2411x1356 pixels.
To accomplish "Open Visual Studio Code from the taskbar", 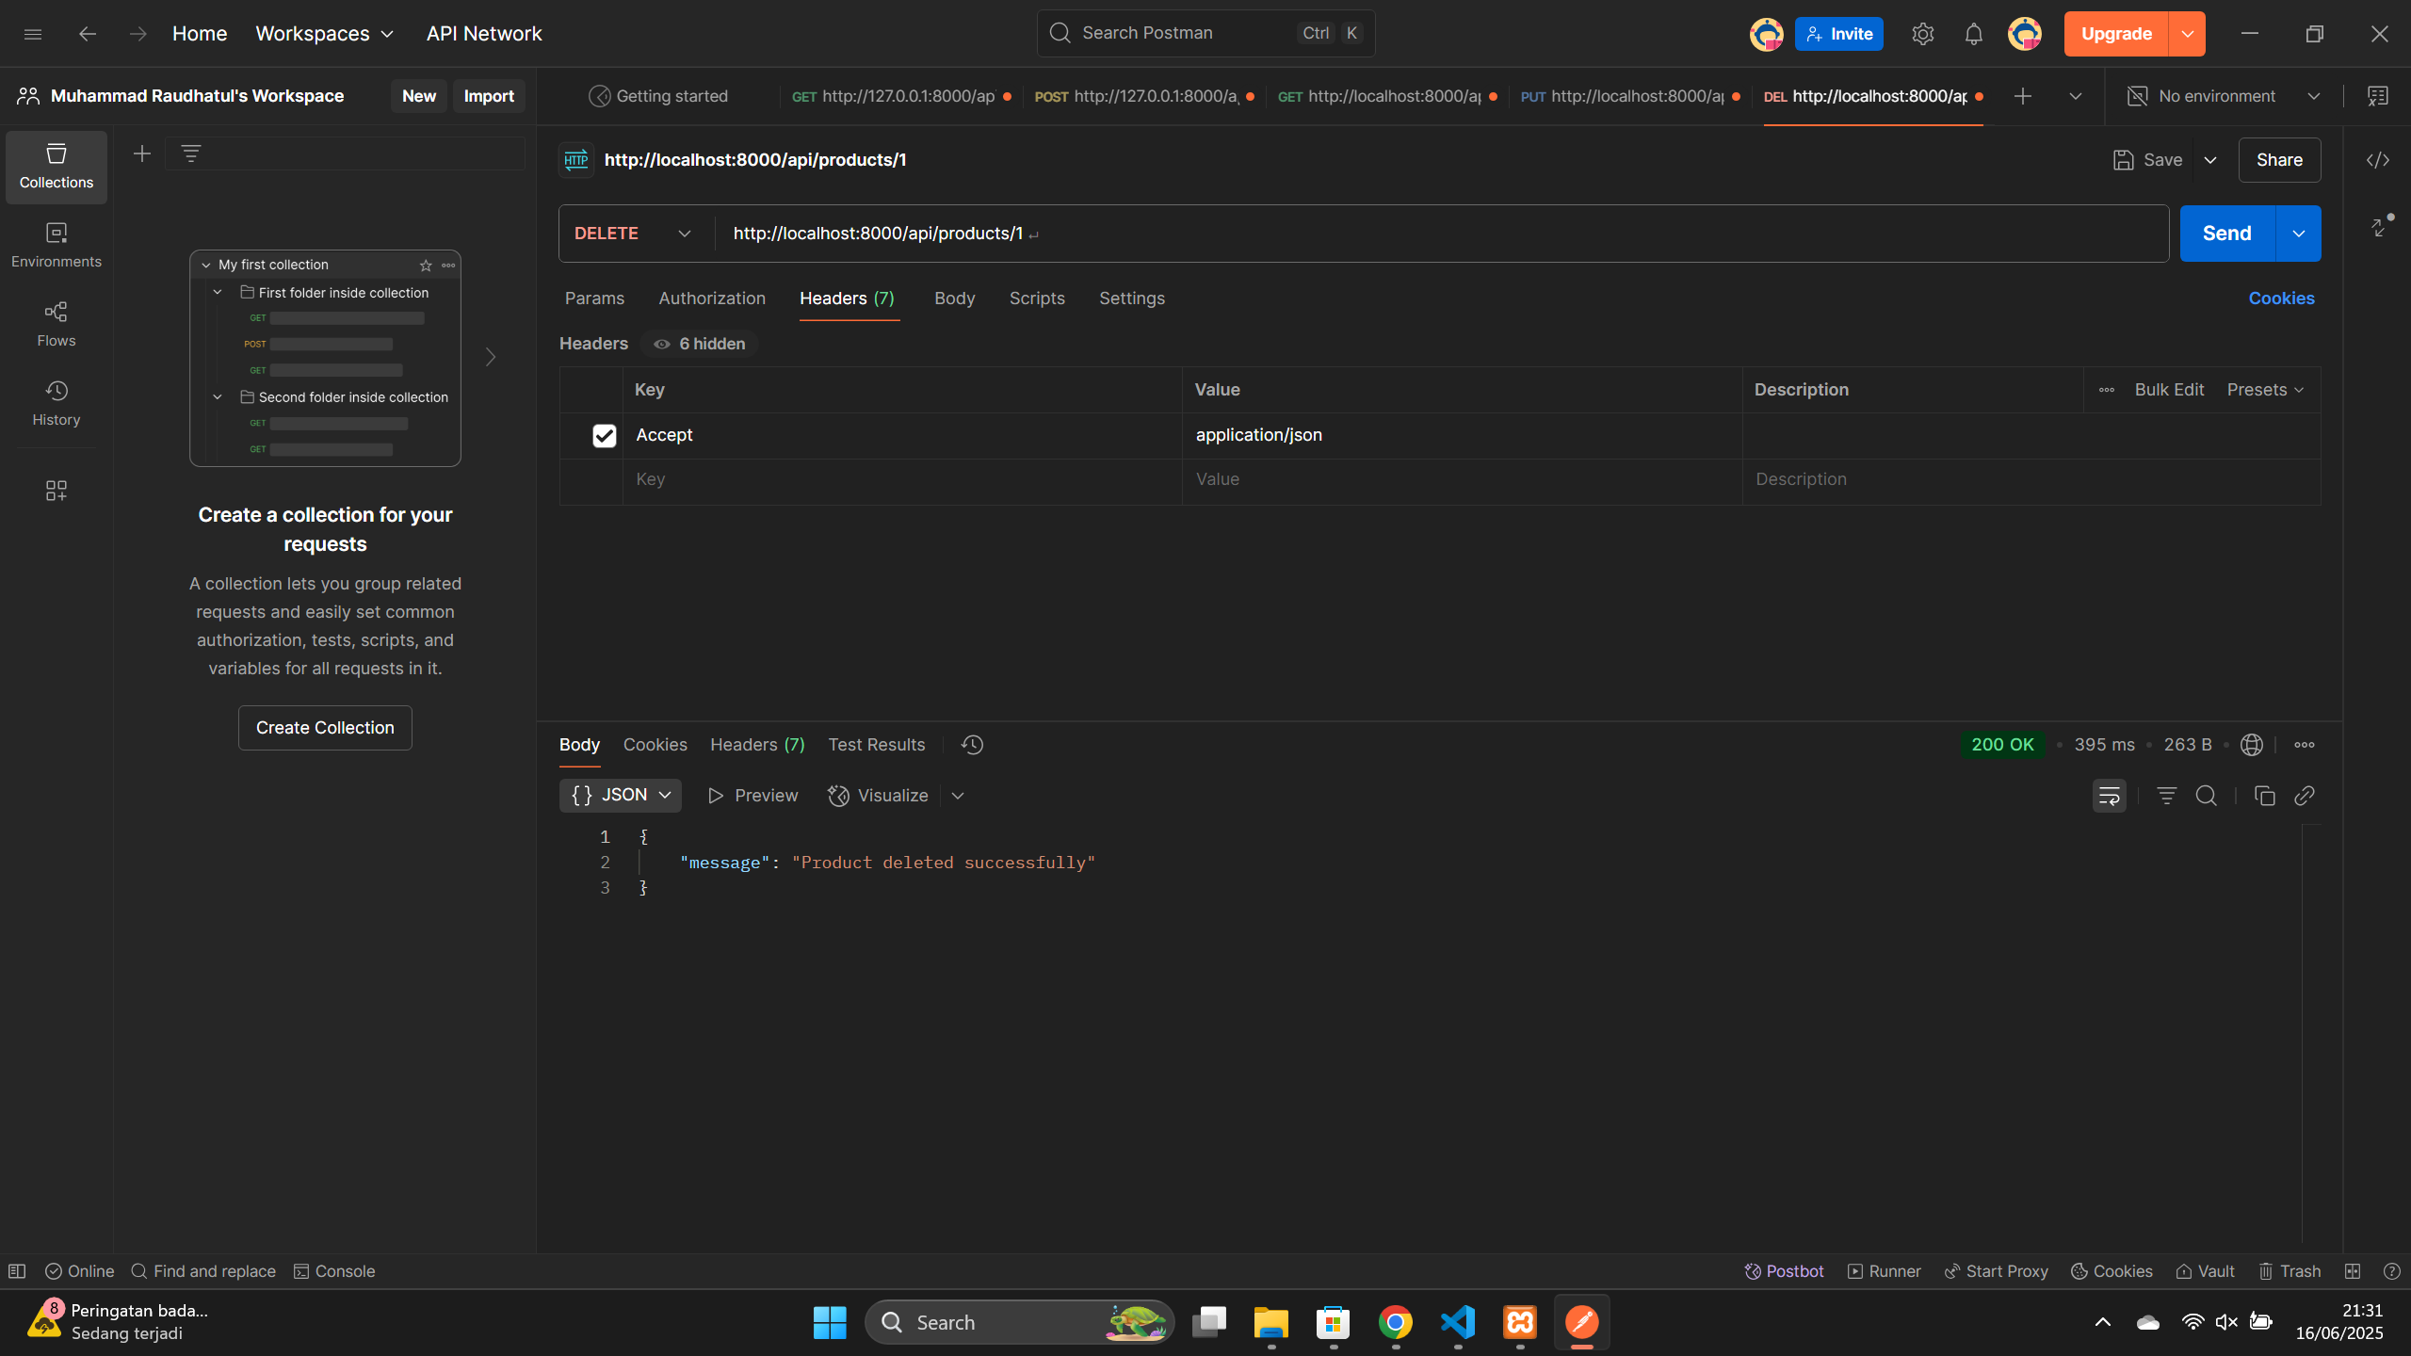I will point(1457,1322).
